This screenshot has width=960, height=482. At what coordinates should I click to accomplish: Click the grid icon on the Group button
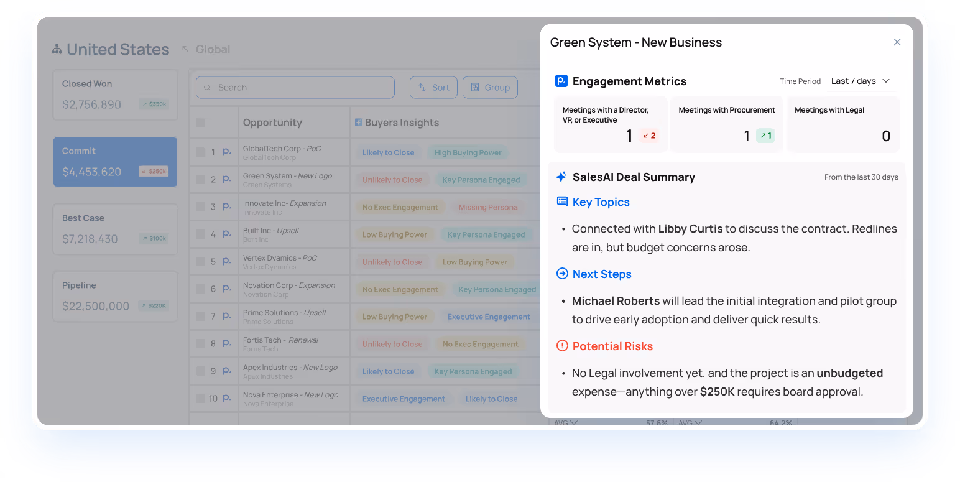(x=476, y=87)
